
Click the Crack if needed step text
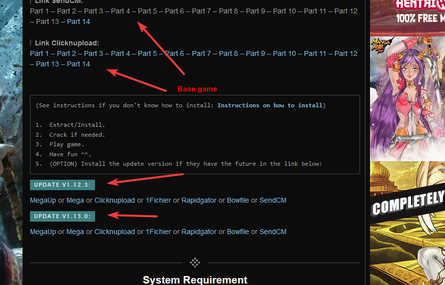click(x=77, y=135)
